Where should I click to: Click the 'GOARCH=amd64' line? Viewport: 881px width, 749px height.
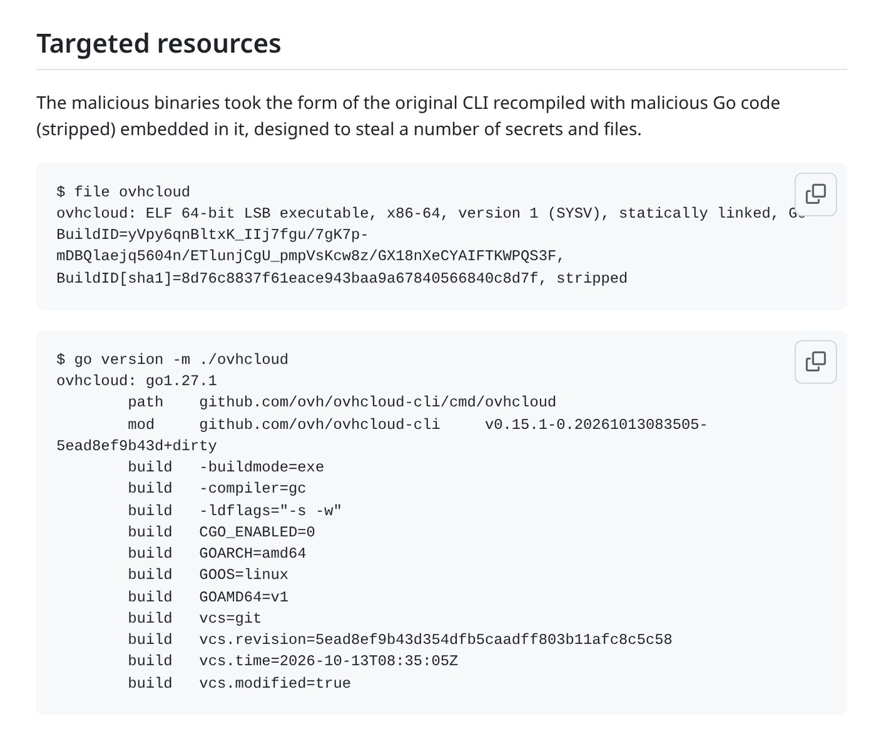coord(217,553)
